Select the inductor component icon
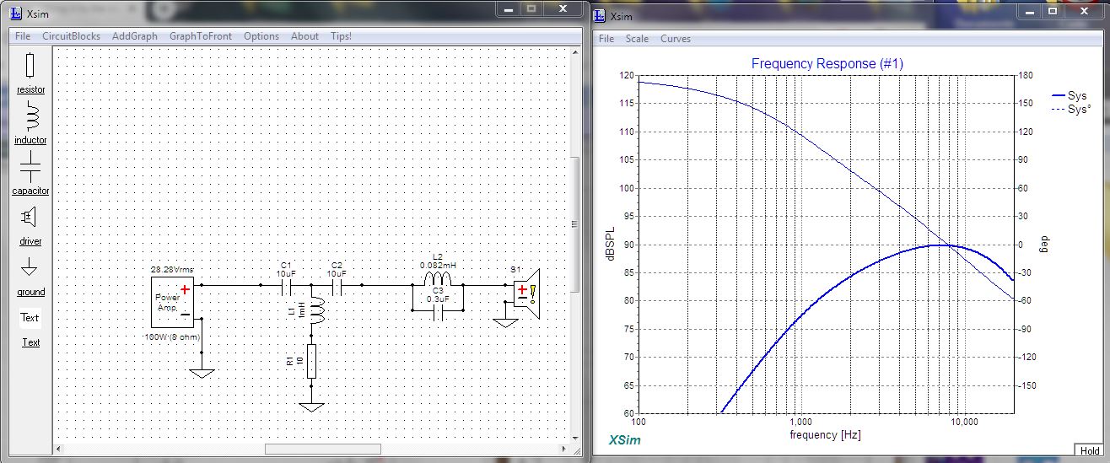 (x=31, y=116)
